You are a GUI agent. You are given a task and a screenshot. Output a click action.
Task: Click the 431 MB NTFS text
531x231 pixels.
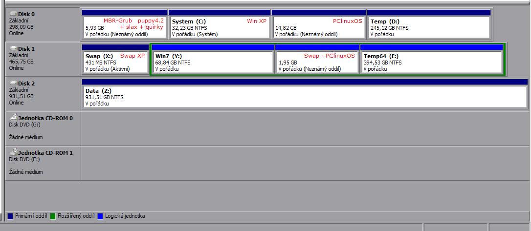click(101, 63)
